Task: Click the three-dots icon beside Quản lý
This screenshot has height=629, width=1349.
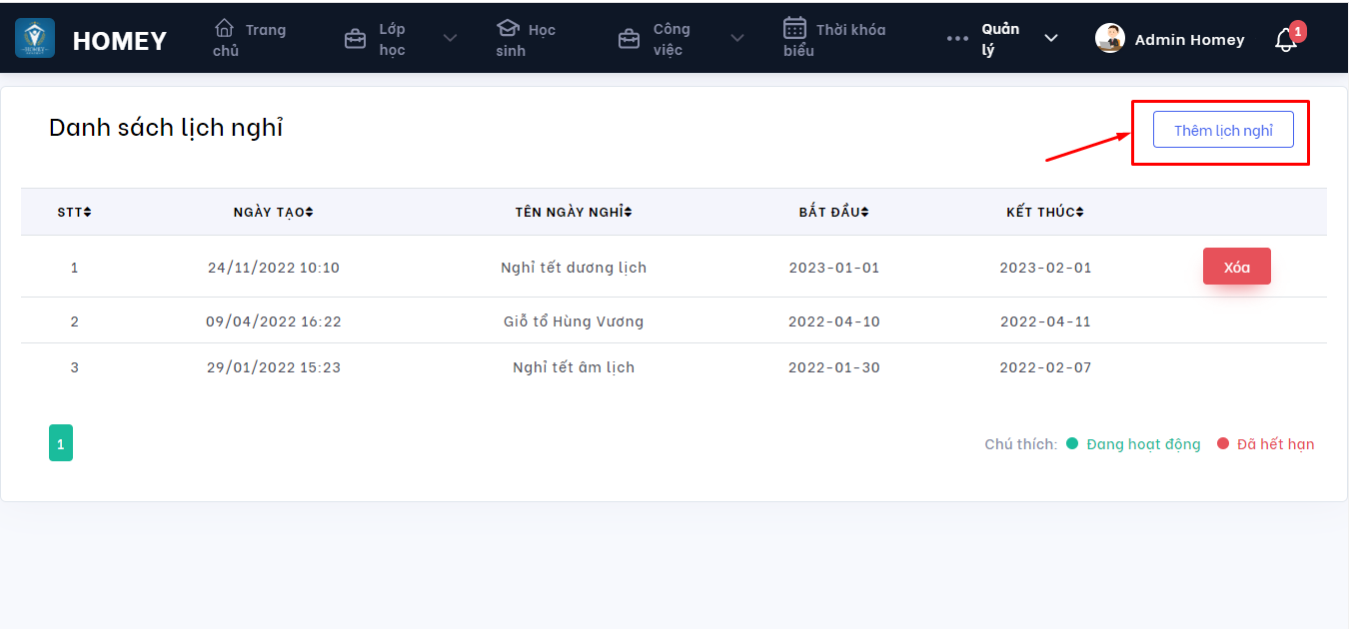Action: pyautogui.click(x=957, y=39)
